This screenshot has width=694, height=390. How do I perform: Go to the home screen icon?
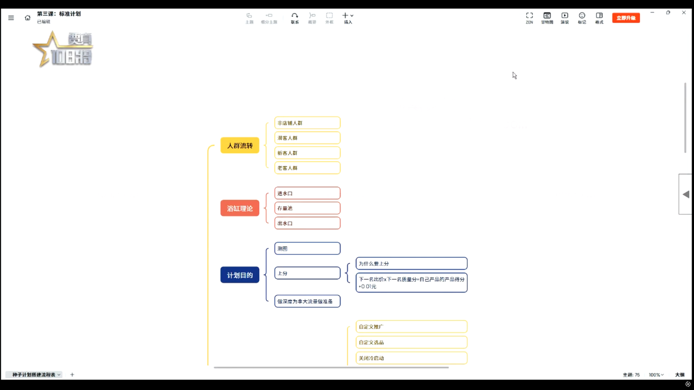coord(28,18)
